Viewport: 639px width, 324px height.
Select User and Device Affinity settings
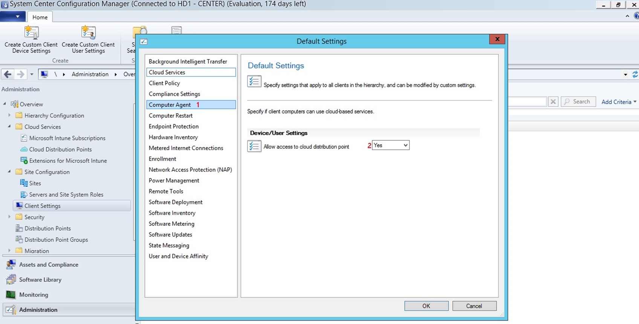pyautogui.click(x=191, y=256)
